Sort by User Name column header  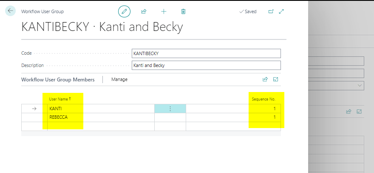point(60,99)
